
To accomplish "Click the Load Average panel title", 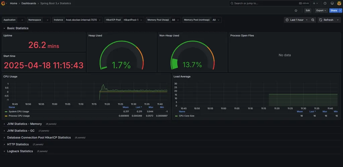I will tap(182, 76).
